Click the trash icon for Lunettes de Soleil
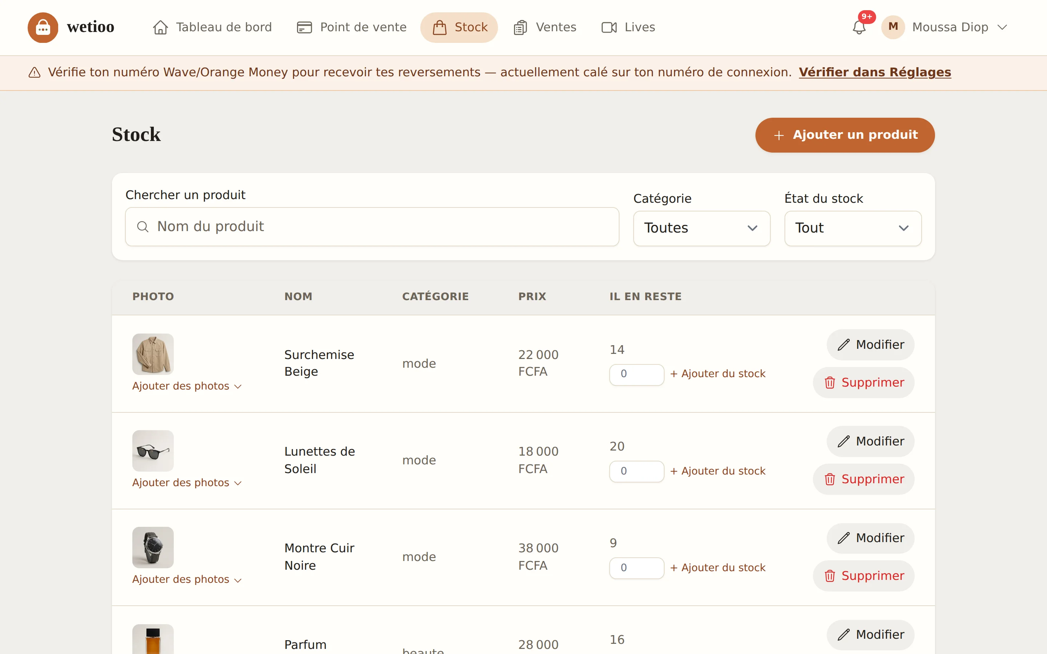This screenshot has height=654, width=1047. (x=829, y=479)
